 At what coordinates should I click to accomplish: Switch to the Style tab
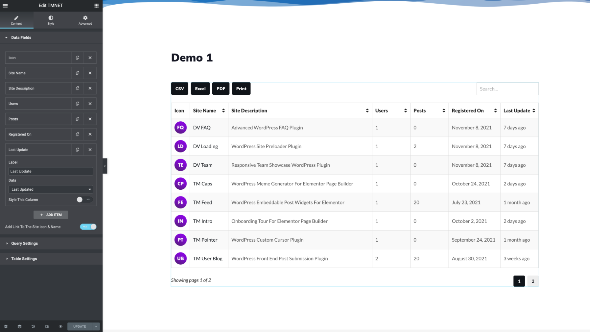point(51,20)
